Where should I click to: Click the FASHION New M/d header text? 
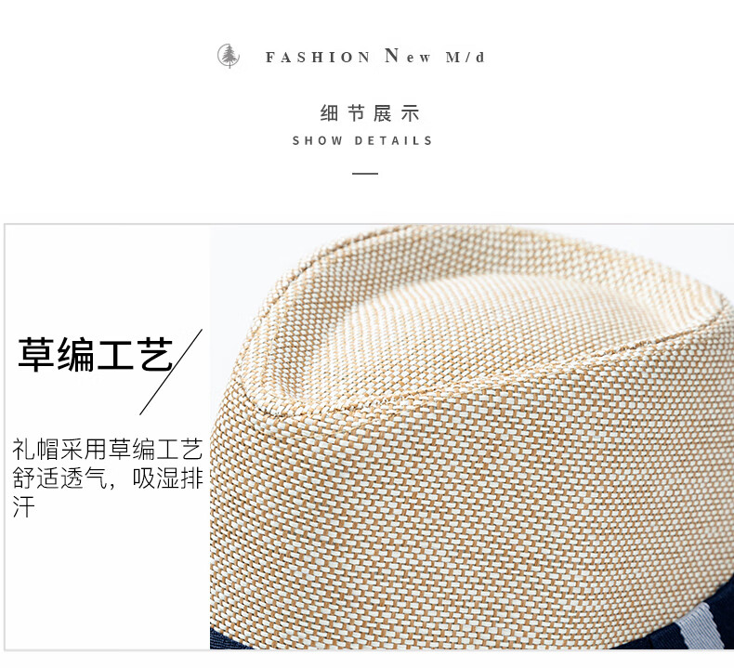coord(375,56)
